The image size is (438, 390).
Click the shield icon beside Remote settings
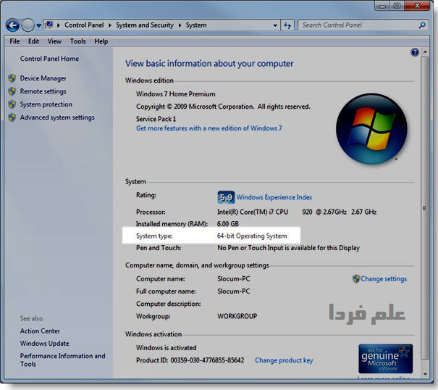(12, 91)
